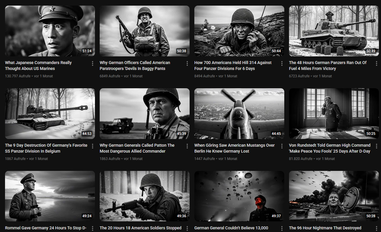Click the 51:24 duration badge
Screen dimensions: 381x232
pyautogui.click(x=87, y=51)
